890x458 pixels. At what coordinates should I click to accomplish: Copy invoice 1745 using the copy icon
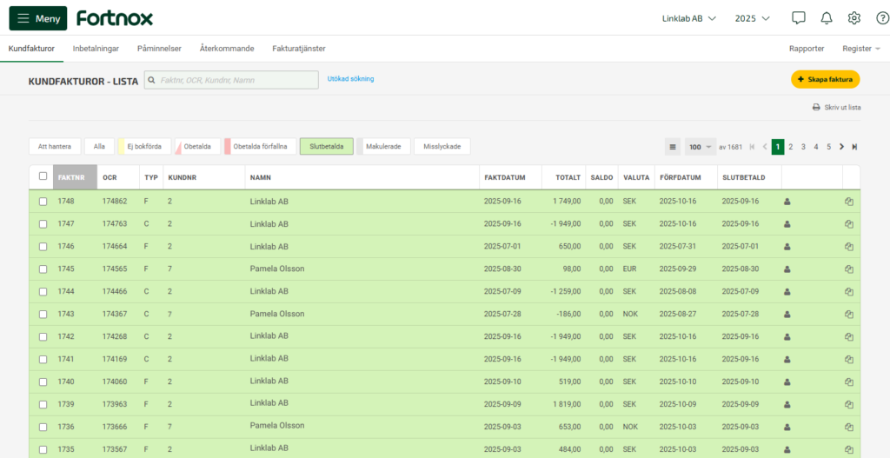click(849, 269)
